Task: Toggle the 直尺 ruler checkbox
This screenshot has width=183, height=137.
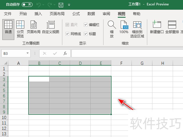Action: 67,25
